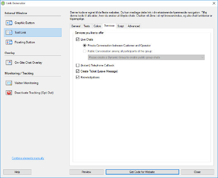Select Private Conversation radio button

pyautogui.click(x=85, y=46)
